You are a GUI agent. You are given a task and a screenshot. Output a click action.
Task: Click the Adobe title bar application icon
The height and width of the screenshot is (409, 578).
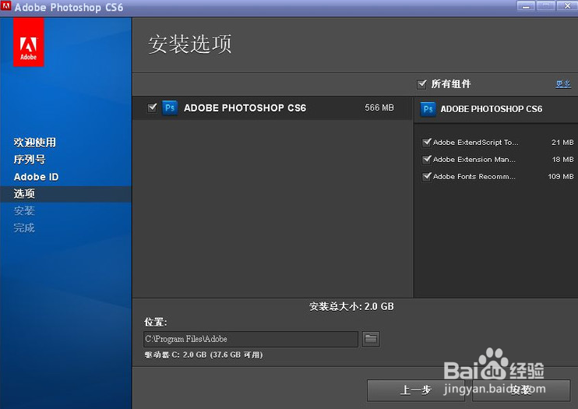[5, 6]
